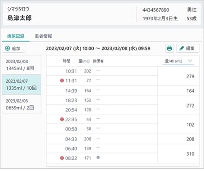Image resolution: width=204 pixels, height=171 pixels.
Task: Switch to the 患者情報 tab
Action: click(43, 36)
